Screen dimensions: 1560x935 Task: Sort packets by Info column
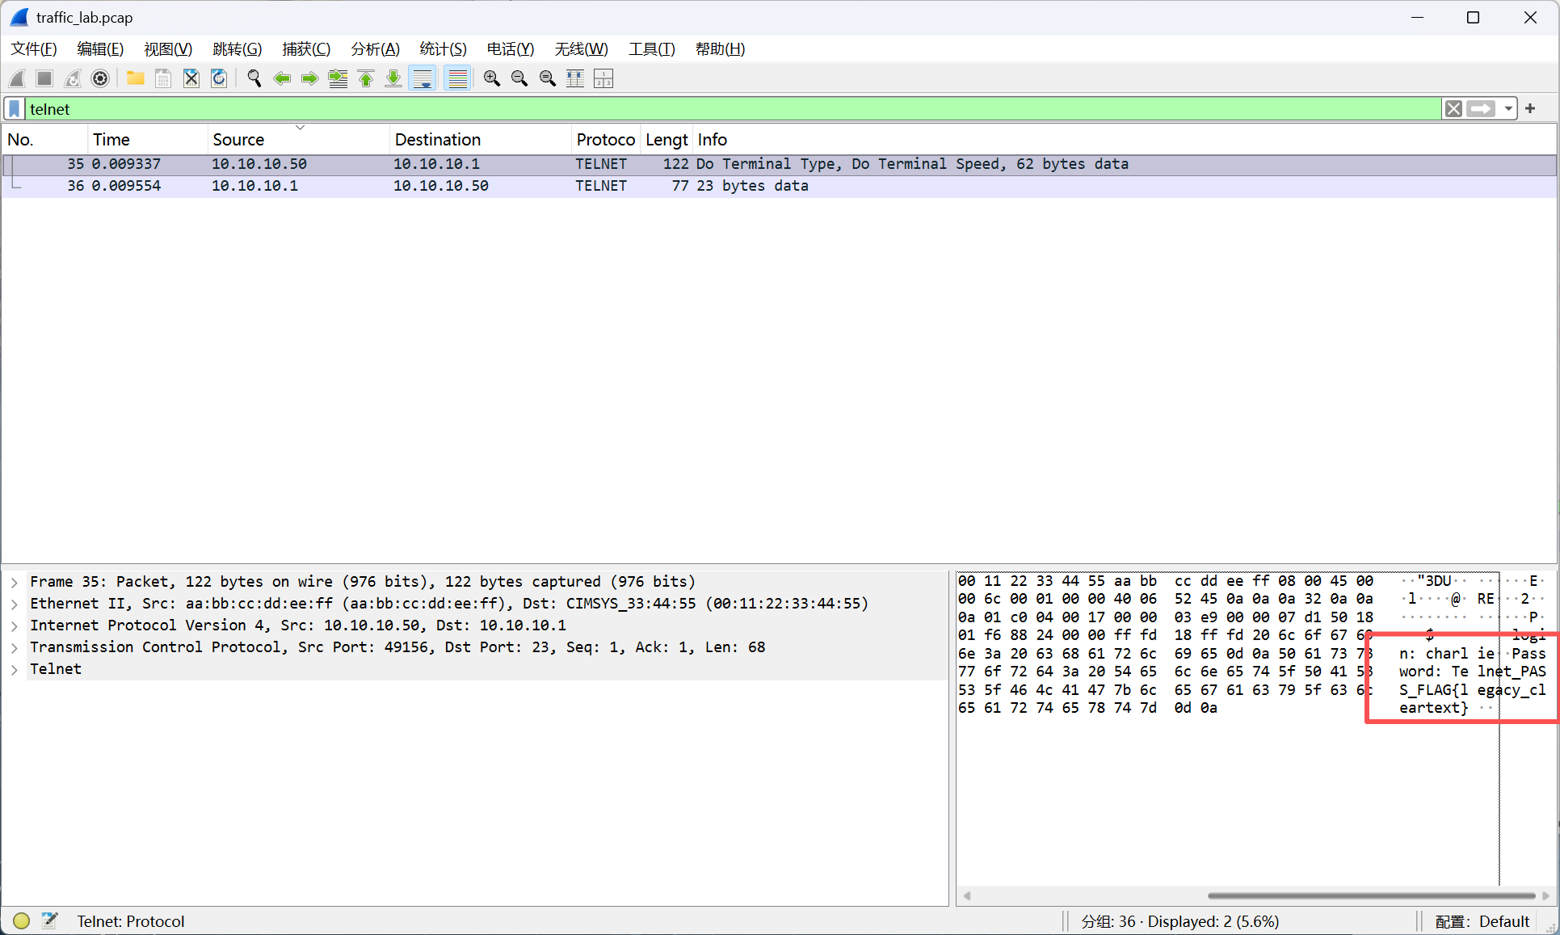click(1125, 140)
